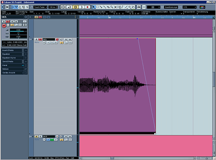Click bar 91 in the timeline ruler
Screen dimensions: 216x160
194,18
